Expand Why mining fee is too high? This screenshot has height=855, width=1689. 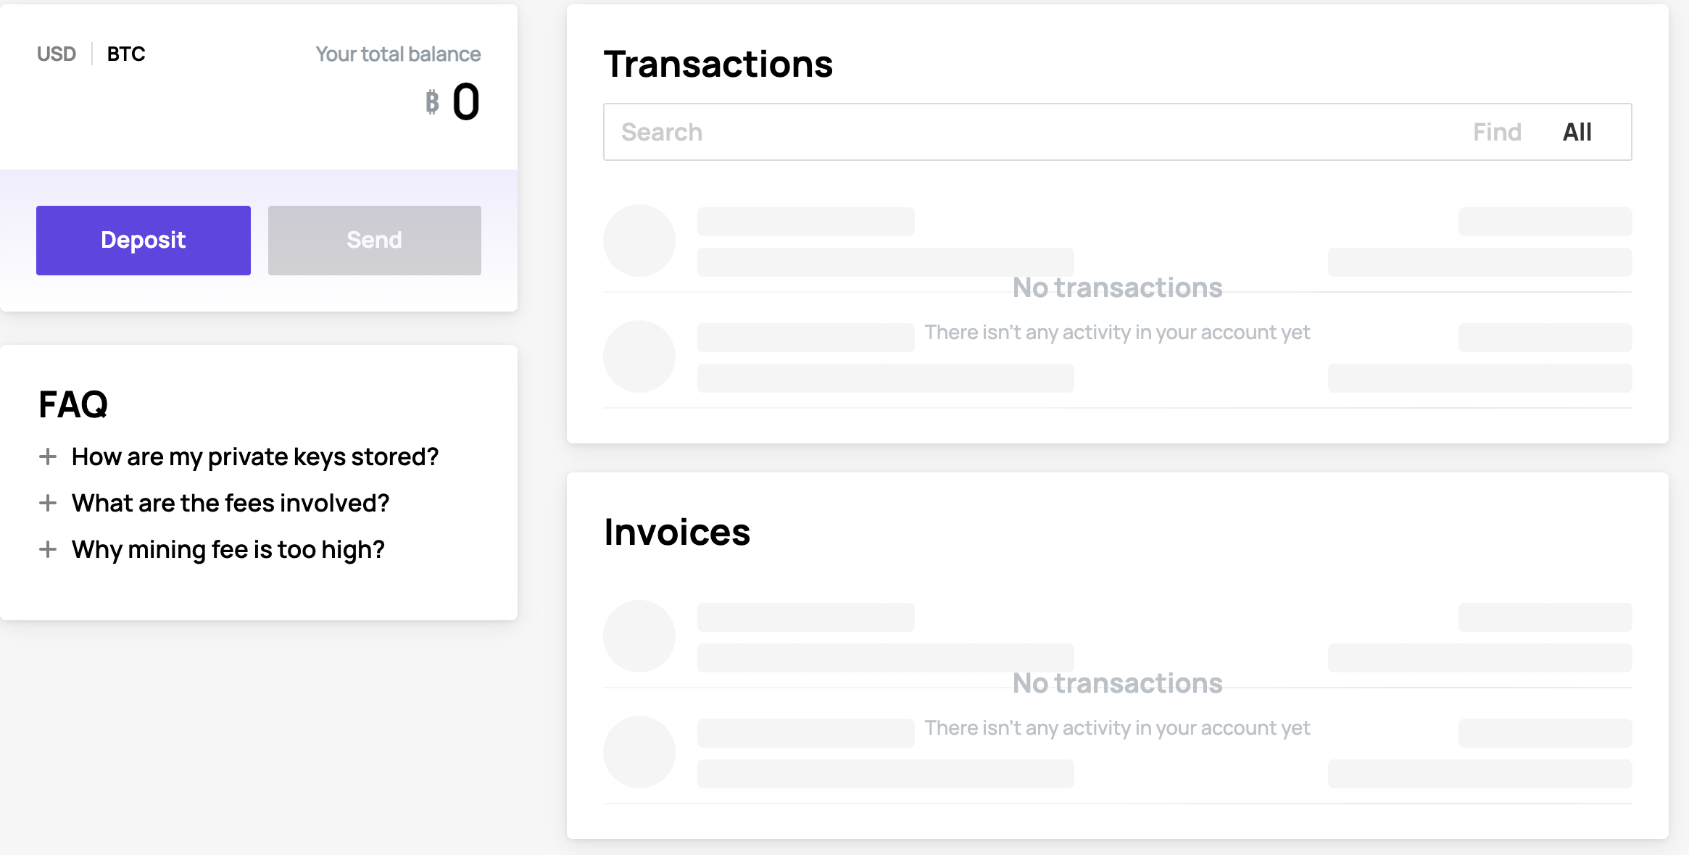click(x=228, y=550)
